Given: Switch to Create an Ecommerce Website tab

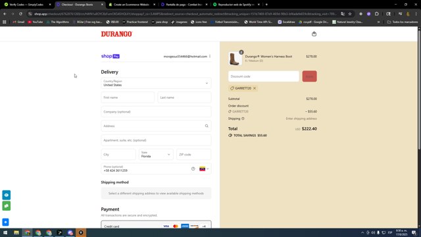Looking at the screenshot, I should point(132,5).
